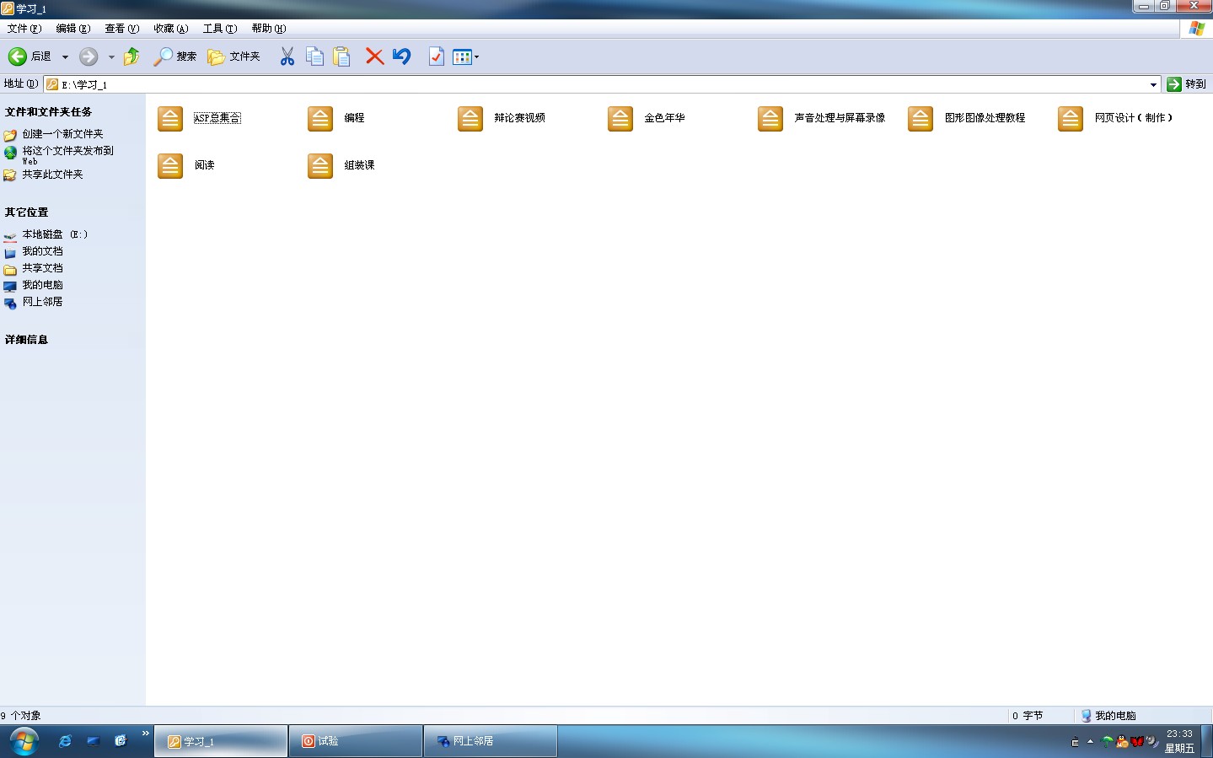Select the 辩论赛视频 folder icon

coord(470,118)
